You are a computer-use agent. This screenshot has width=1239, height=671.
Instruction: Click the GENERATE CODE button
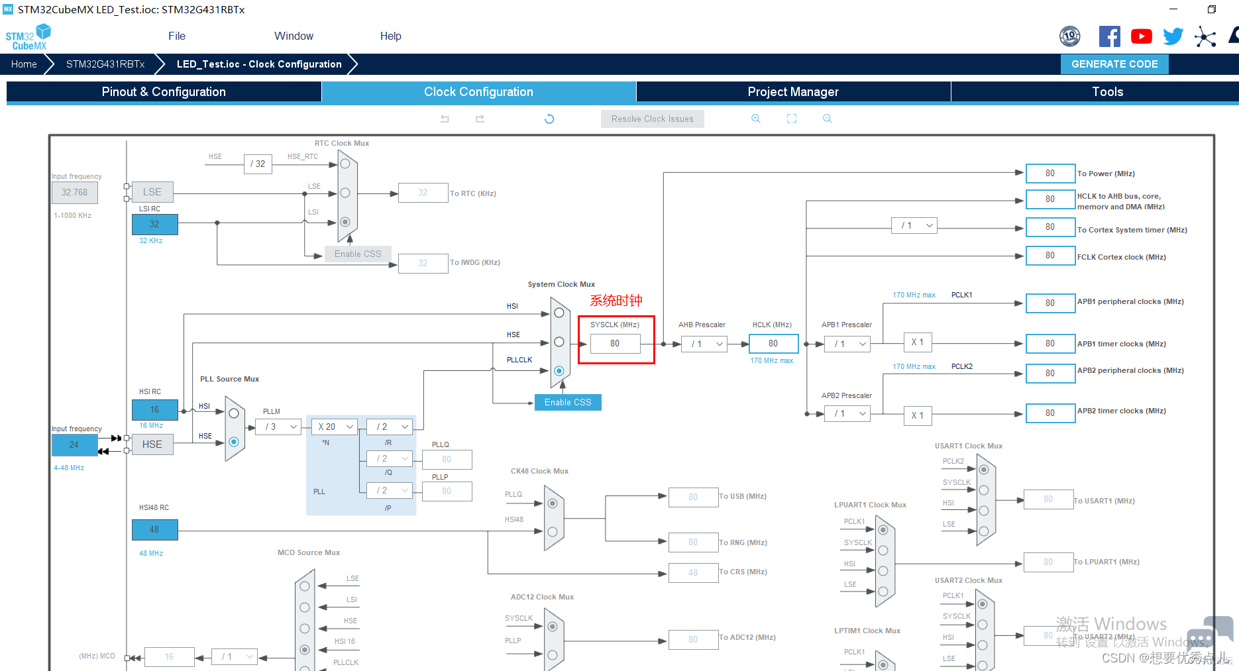coord(1114,64)
